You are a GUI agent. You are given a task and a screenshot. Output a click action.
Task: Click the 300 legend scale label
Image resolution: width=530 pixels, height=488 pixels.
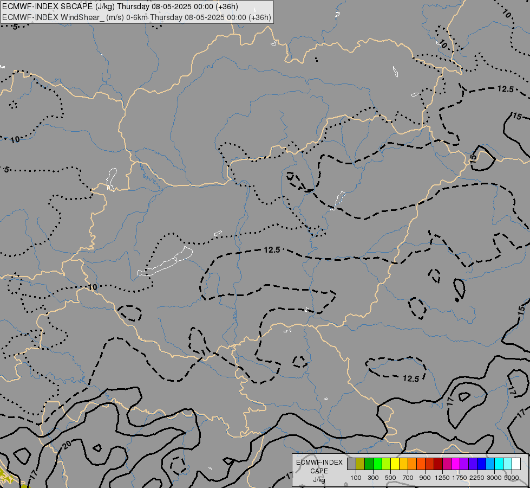pos(373,478)
